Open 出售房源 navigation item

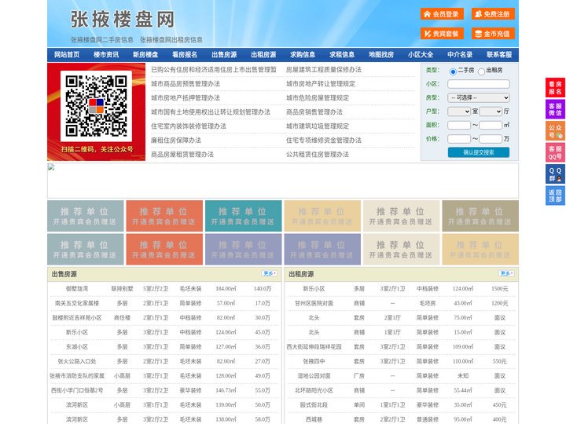[x=224, y=55]
